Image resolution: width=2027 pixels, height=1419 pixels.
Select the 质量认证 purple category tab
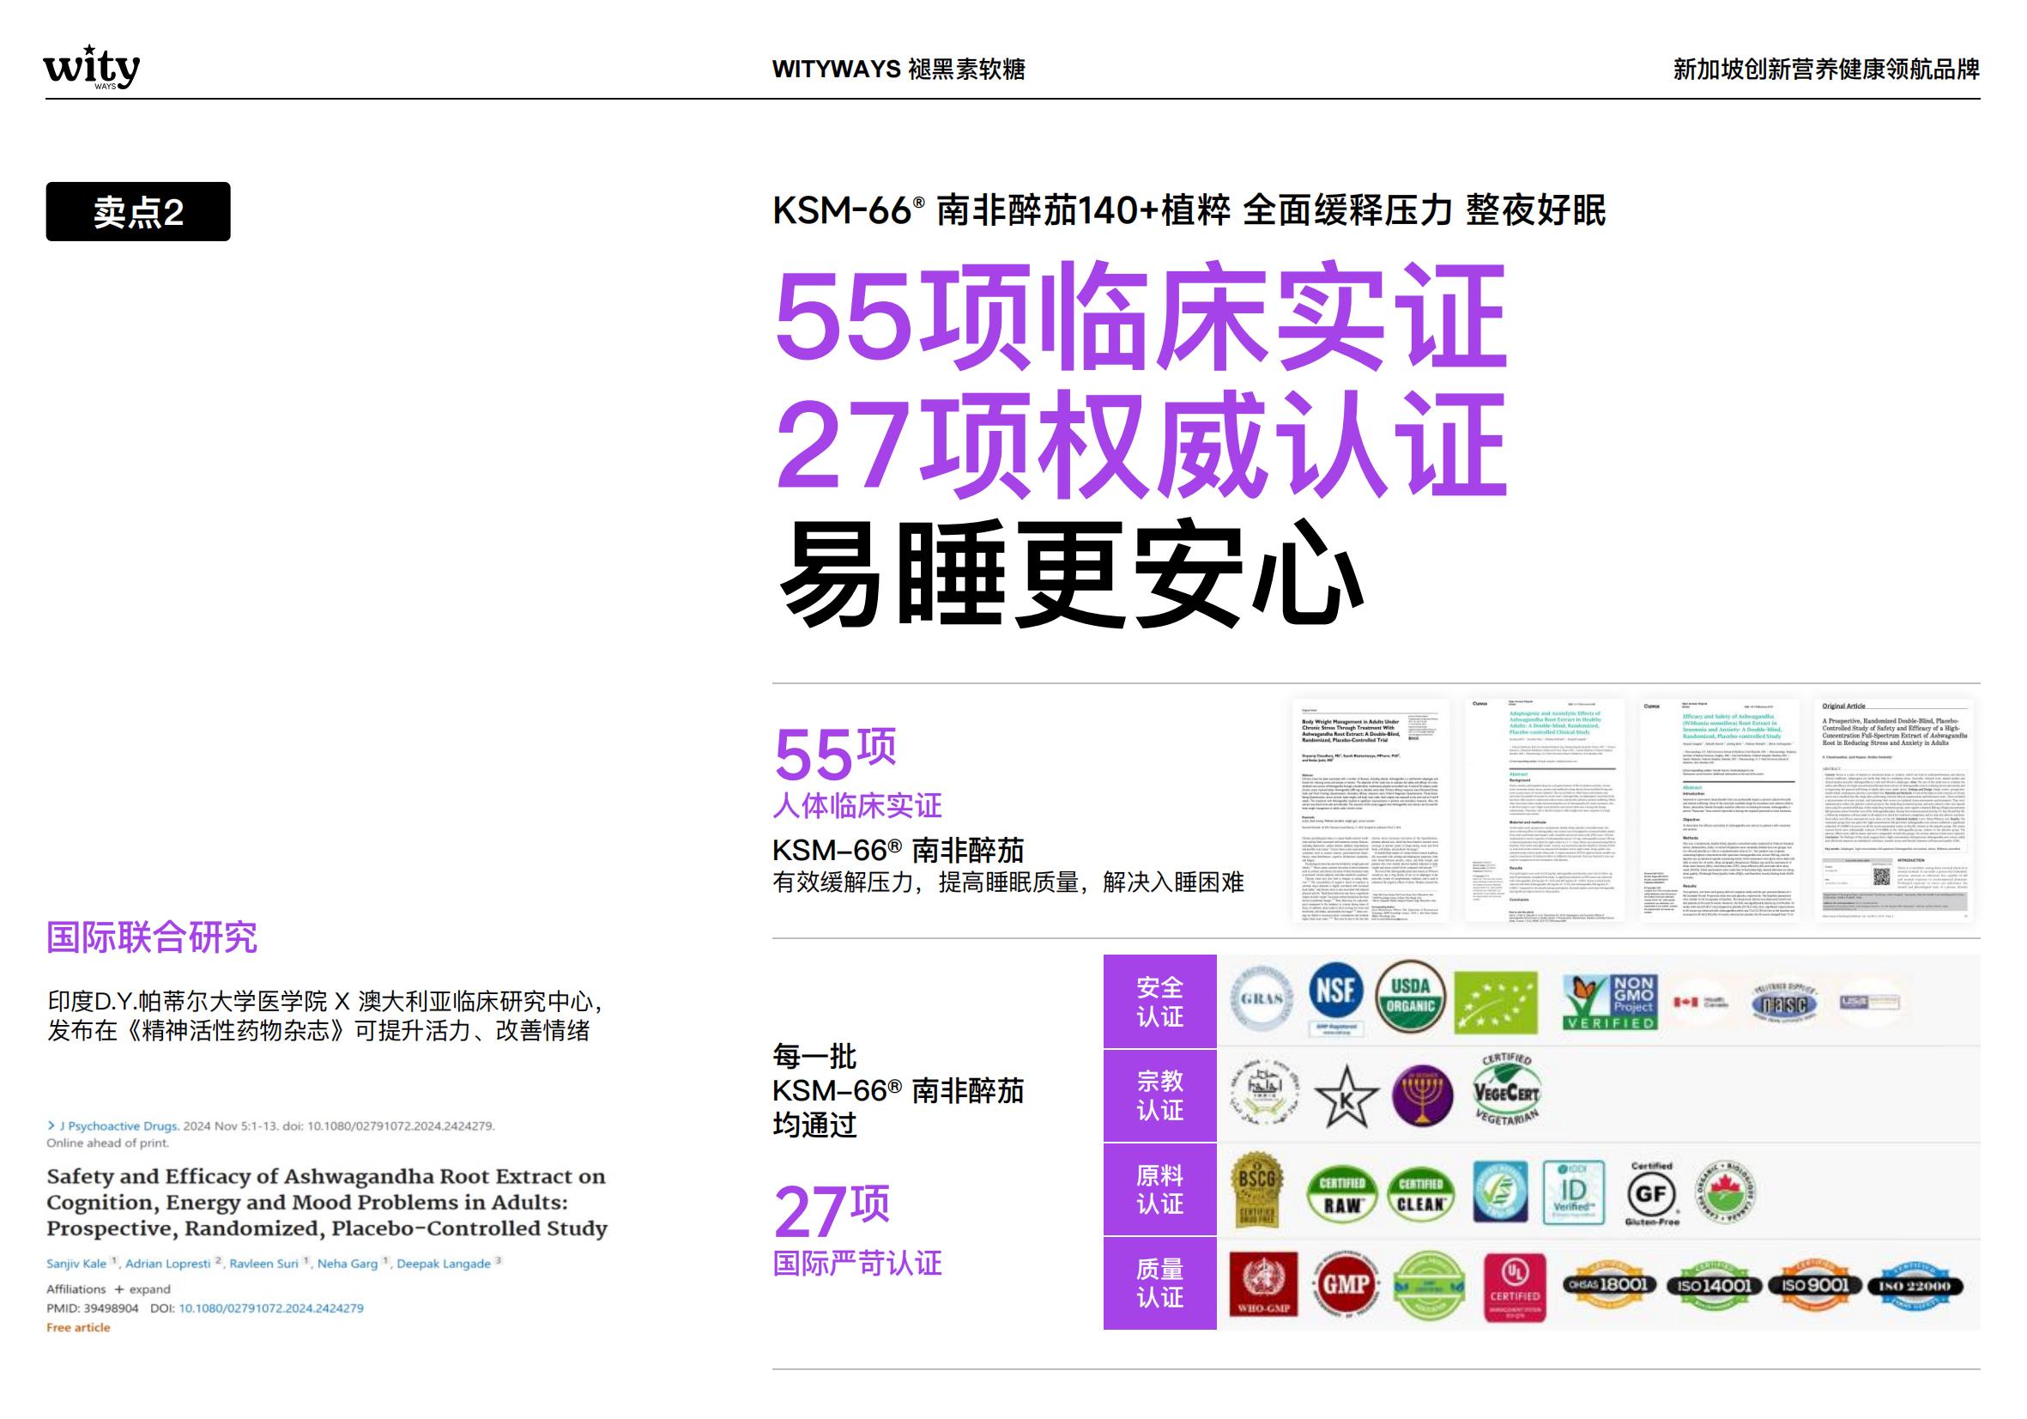click(x=1159, y=1283)
